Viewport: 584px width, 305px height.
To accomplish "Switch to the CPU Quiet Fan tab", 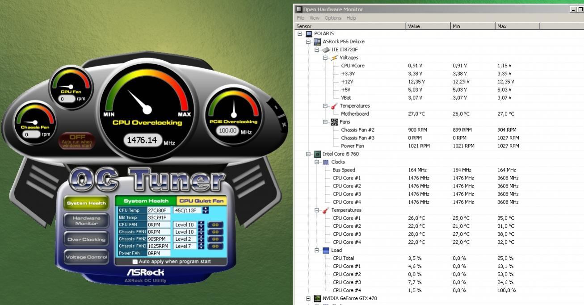I will (202, 201).
